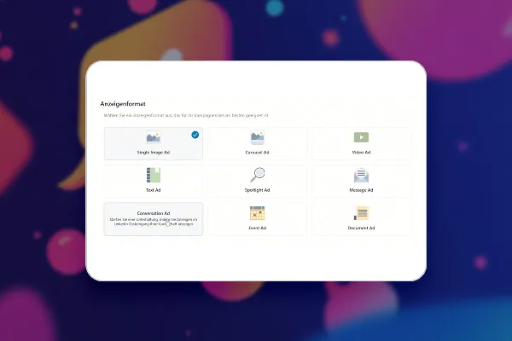This screenshot has width=512, height=341.
Task: Click the Conversation Ad card
Action: (x=153, y=219)
